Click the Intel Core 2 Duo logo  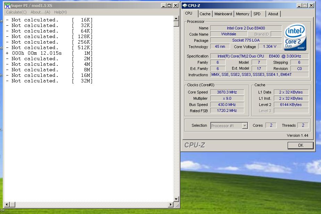295,37
